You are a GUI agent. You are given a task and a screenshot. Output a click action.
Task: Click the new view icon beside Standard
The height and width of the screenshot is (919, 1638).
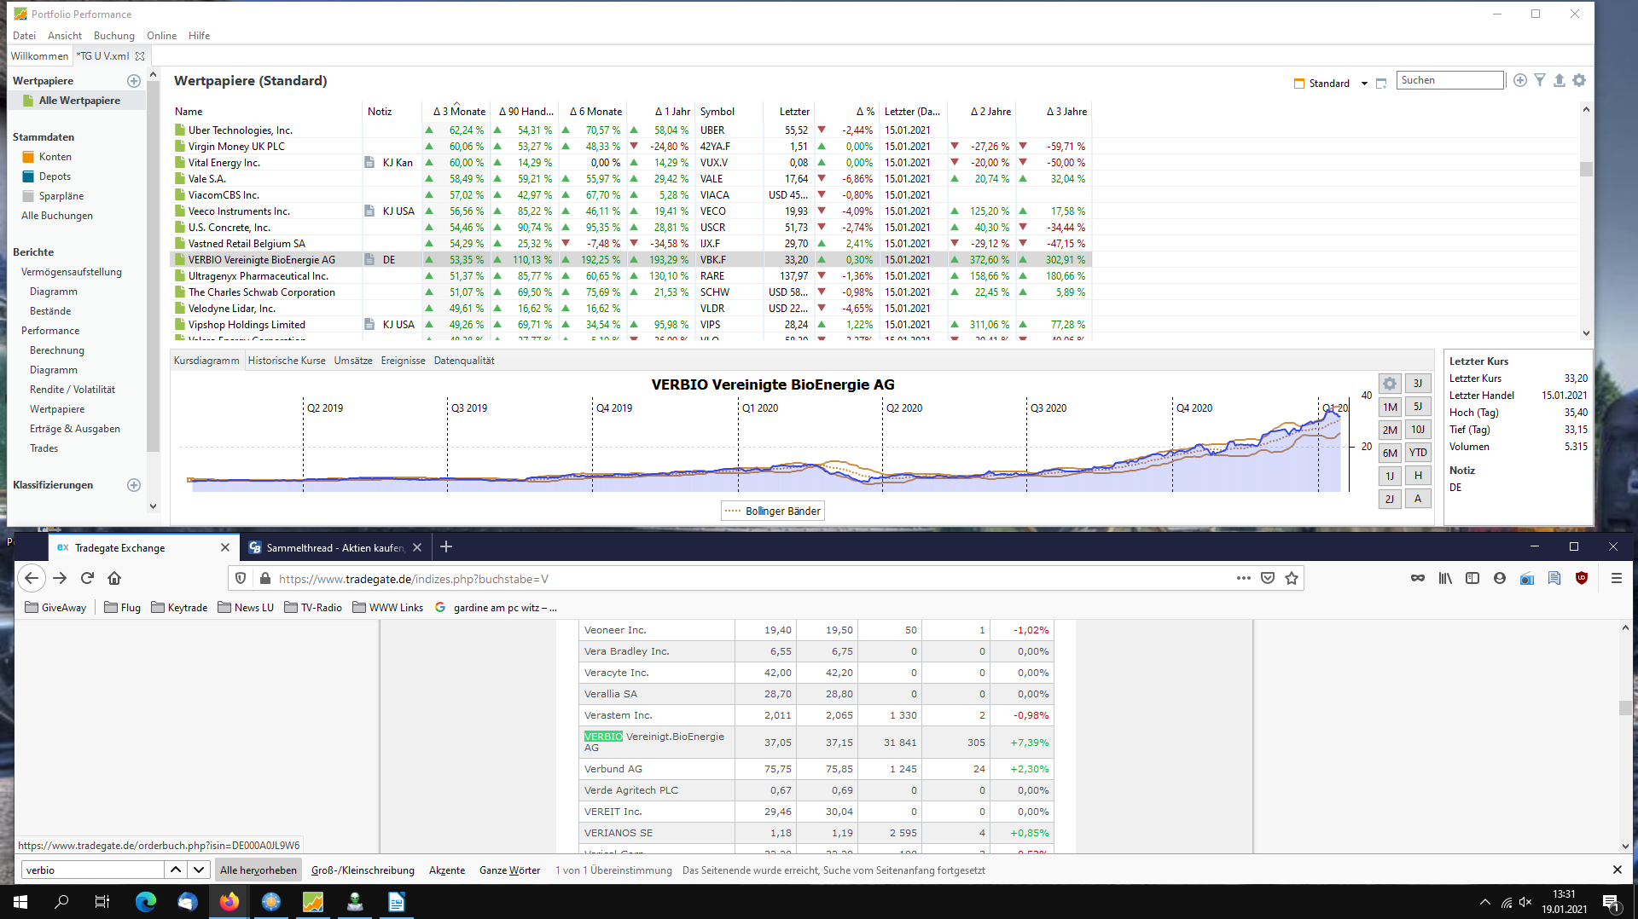(x=1381, y=84)
